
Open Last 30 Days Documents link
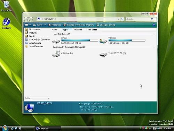pyautogui.click(x=38, y=39)
